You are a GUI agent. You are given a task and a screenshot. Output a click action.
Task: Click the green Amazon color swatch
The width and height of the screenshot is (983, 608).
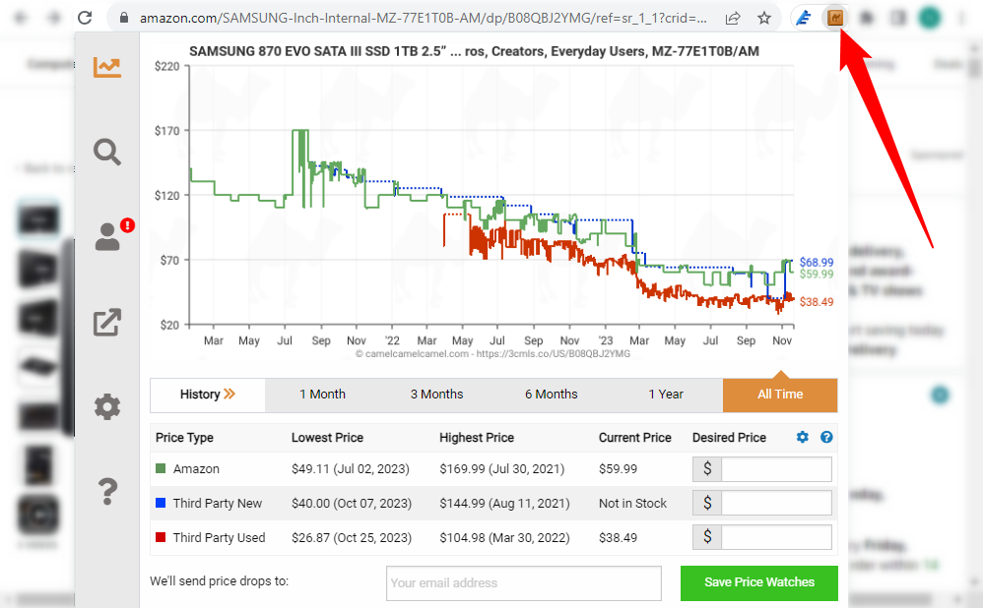tap(161, 469)
